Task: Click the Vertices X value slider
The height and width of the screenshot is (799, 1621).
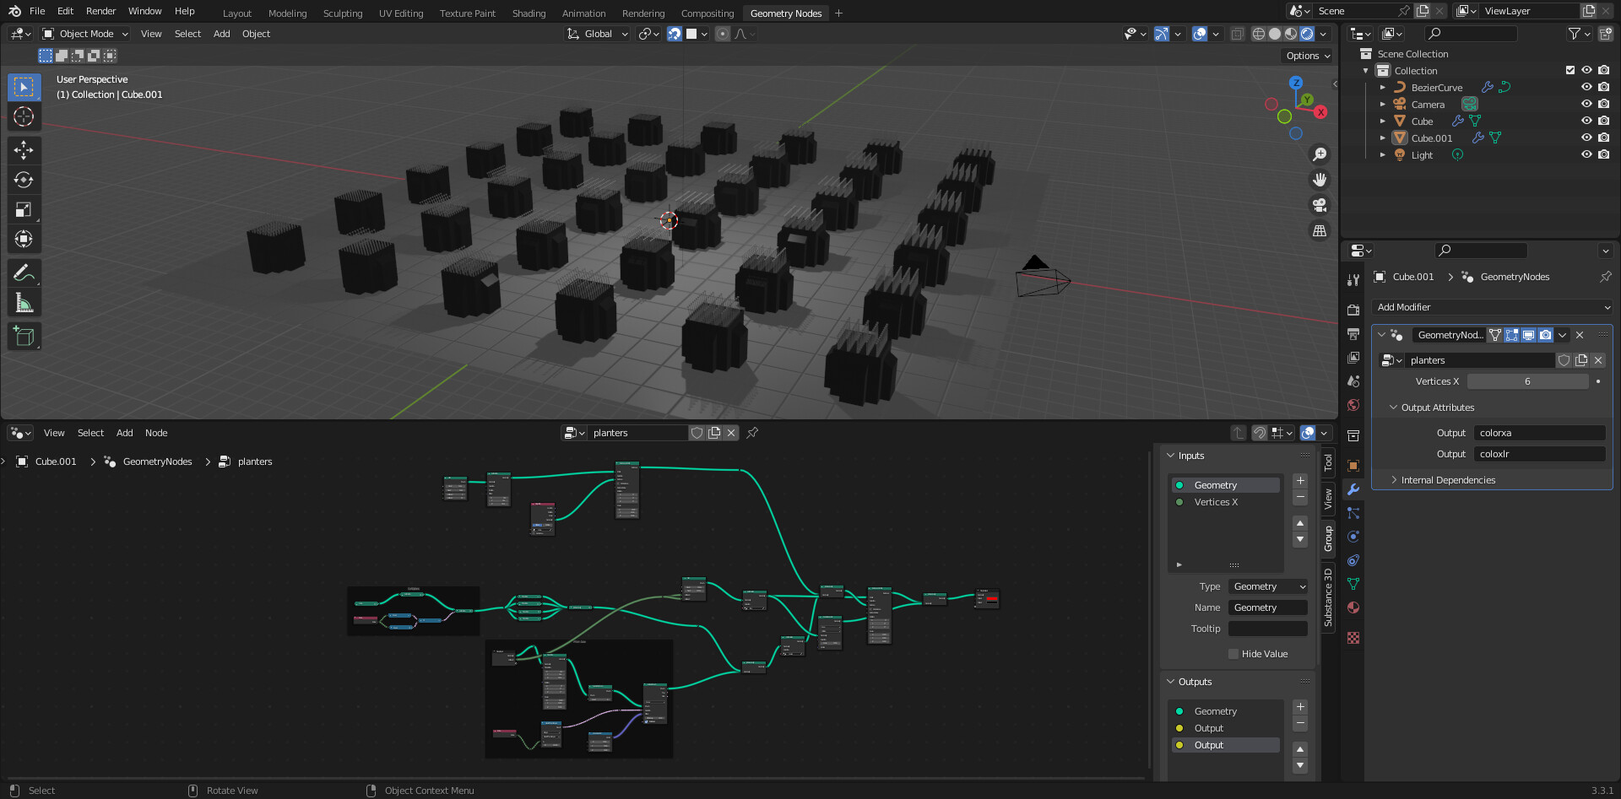Action: click(x=1527, y=381)
